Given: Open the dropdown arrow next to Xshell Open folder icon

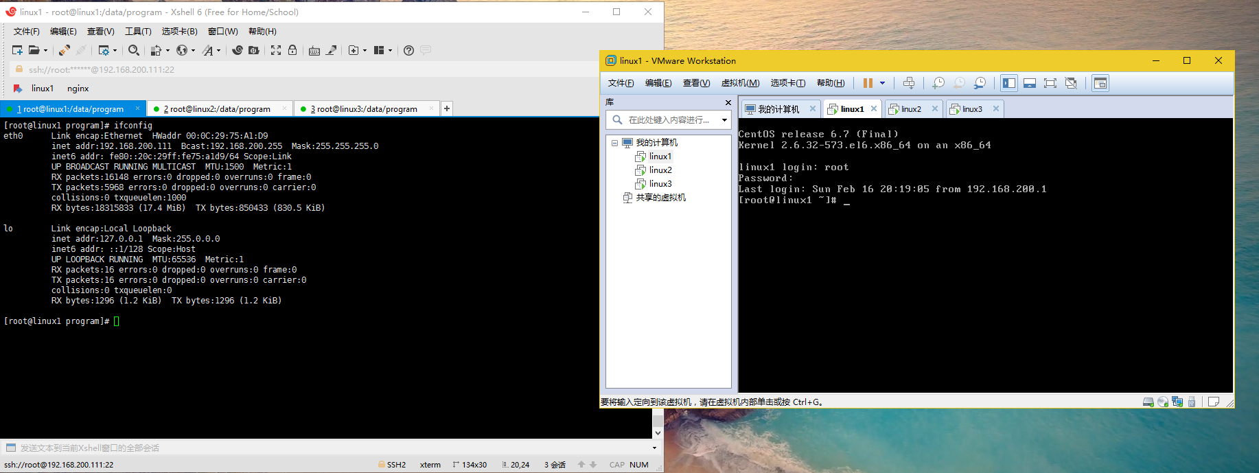Looking at the screenshot, I should pos(45,50).
